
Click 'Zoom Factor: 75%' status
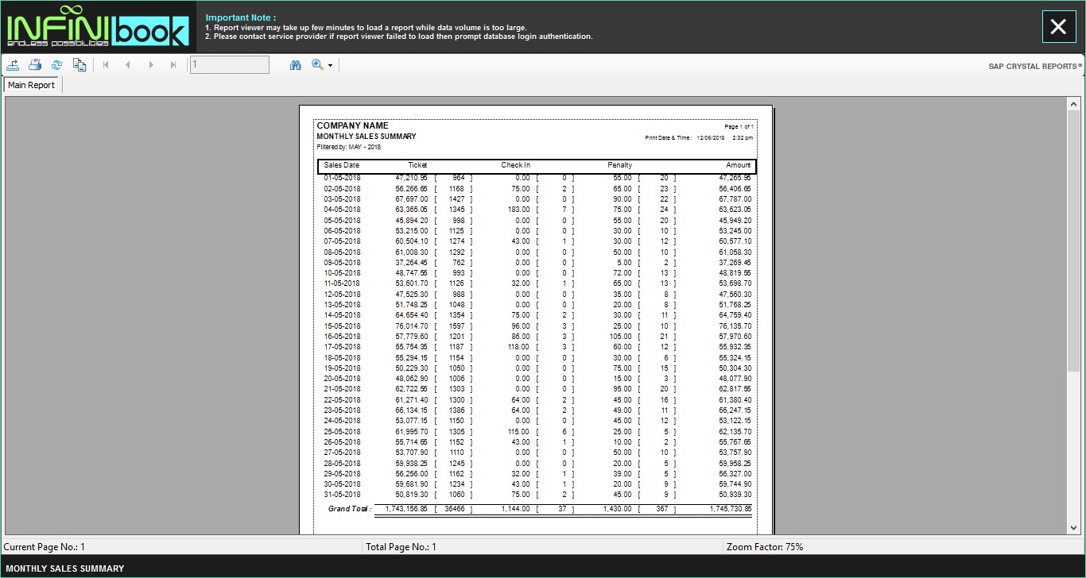(765, 547)
